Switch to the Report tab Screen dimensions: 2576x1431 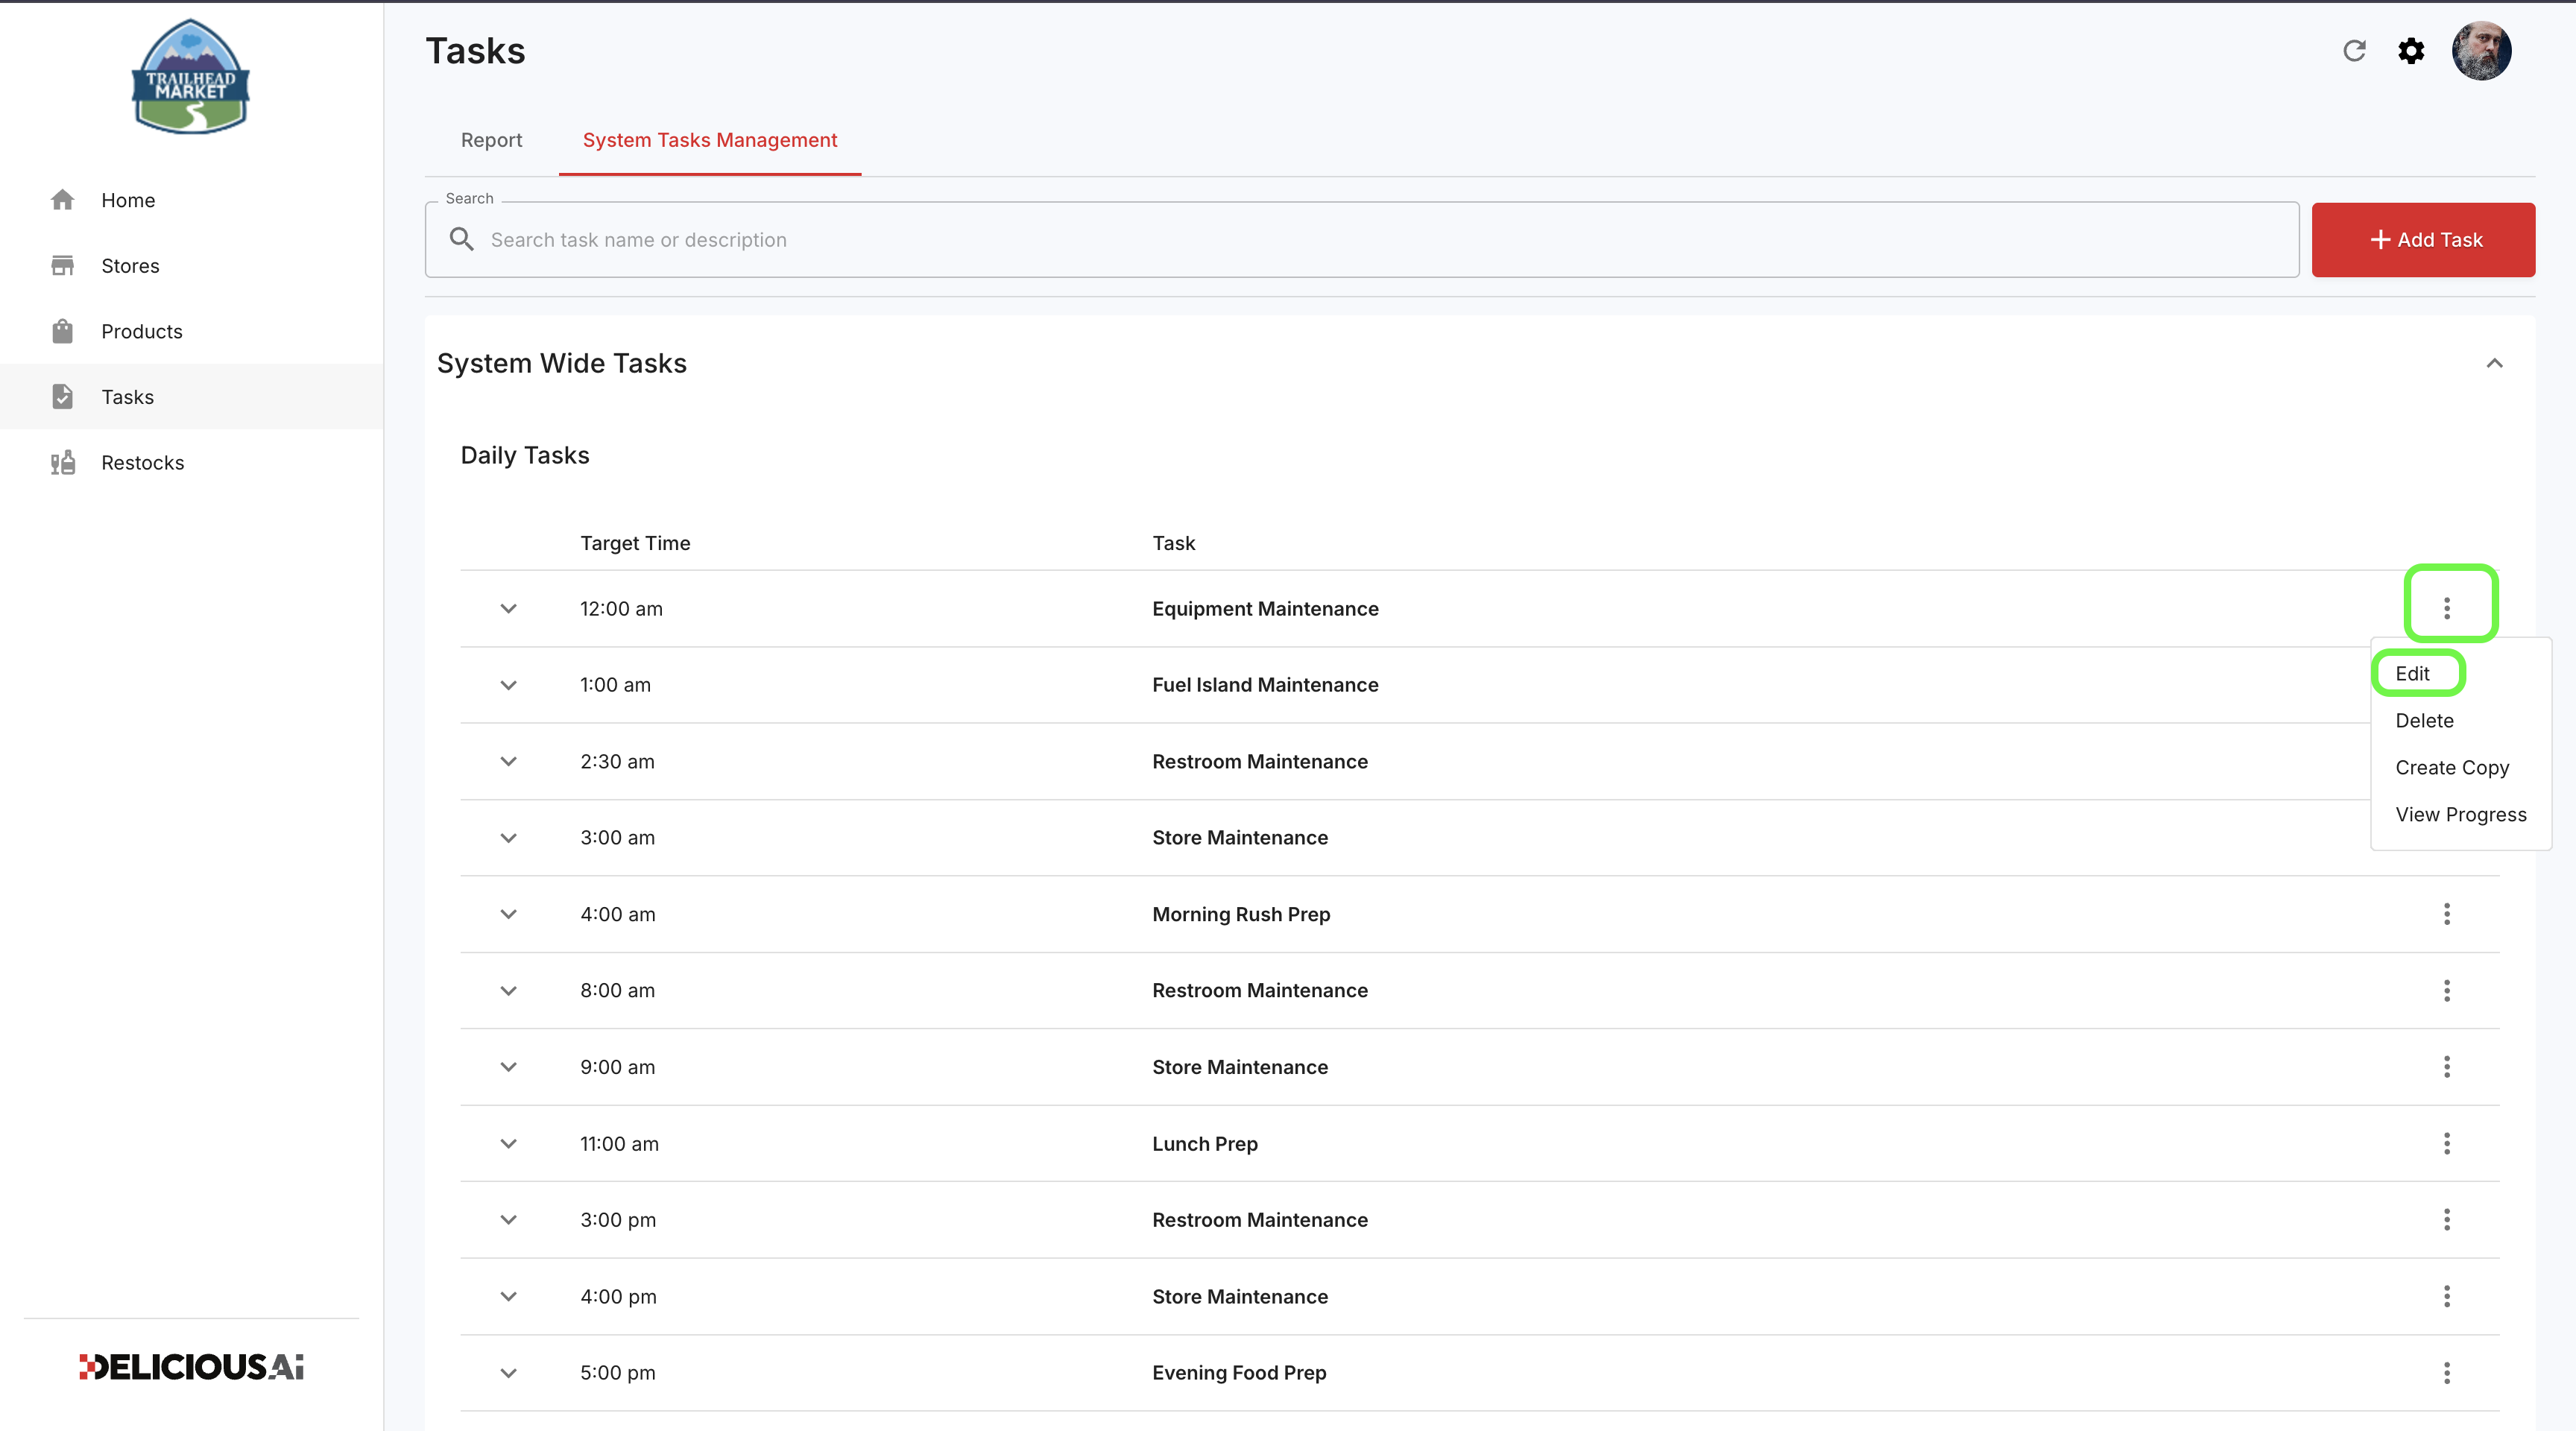click(491, 140)
